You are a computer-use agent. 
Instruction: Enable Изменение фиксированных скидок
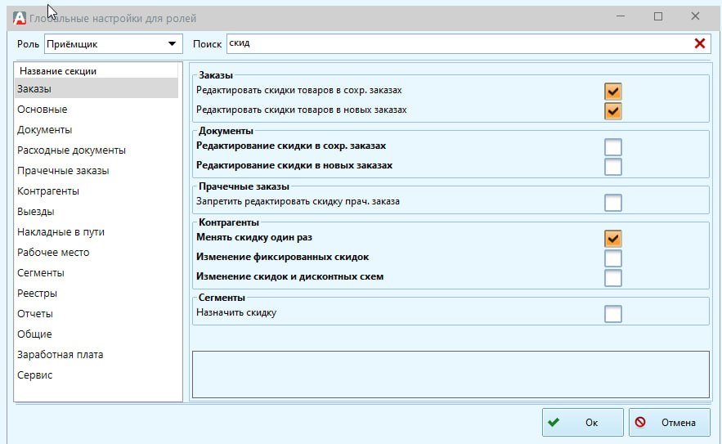pos(613,258)
